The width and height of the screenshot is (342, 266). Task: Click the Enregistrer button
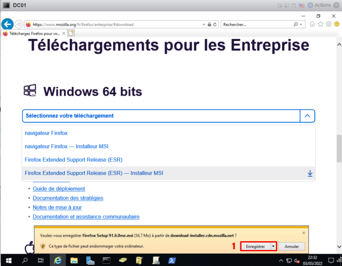[255, 246]
